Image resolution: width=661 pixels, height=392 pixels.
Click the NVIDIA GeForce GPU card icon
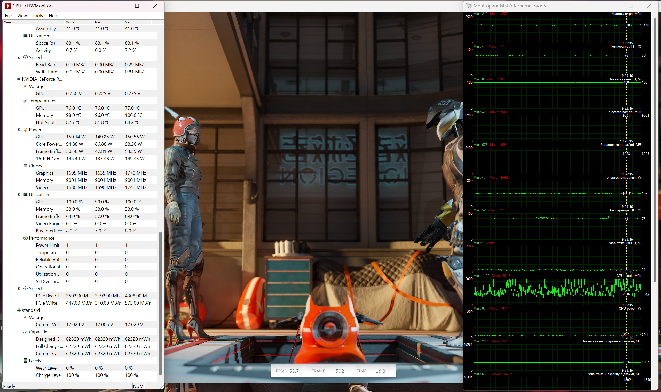point(19,79)
